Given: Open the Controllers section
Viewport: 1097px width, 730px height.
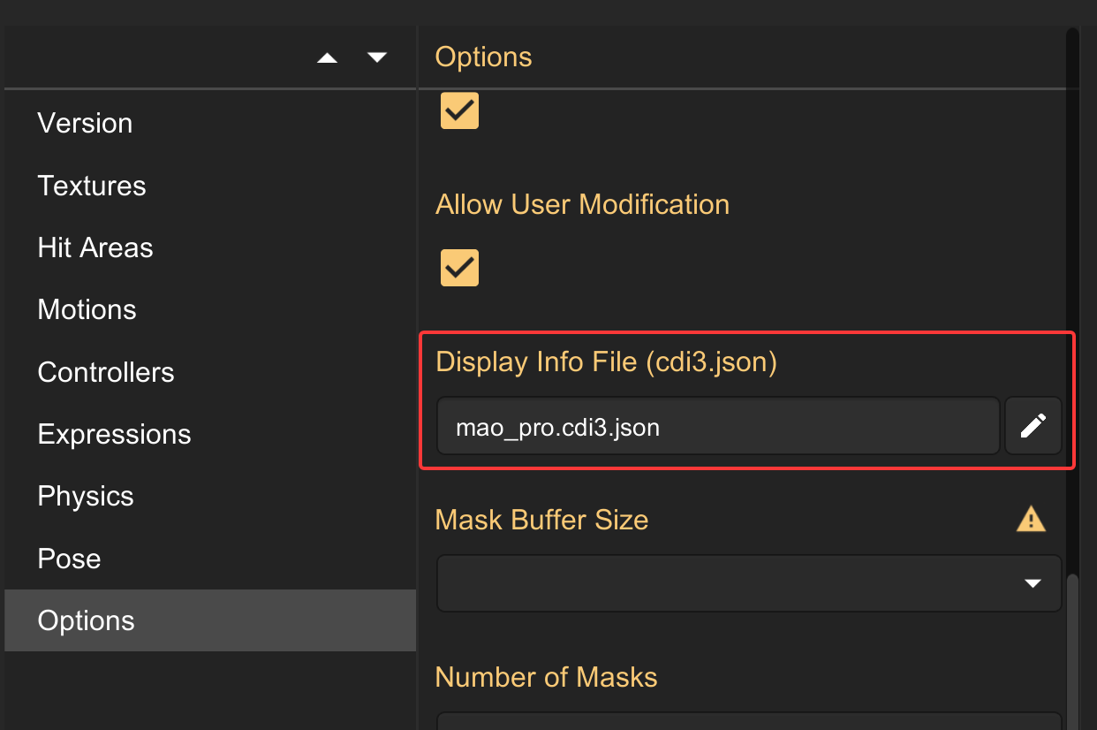Looking at the screenshot, I should [x=106, y=372].
